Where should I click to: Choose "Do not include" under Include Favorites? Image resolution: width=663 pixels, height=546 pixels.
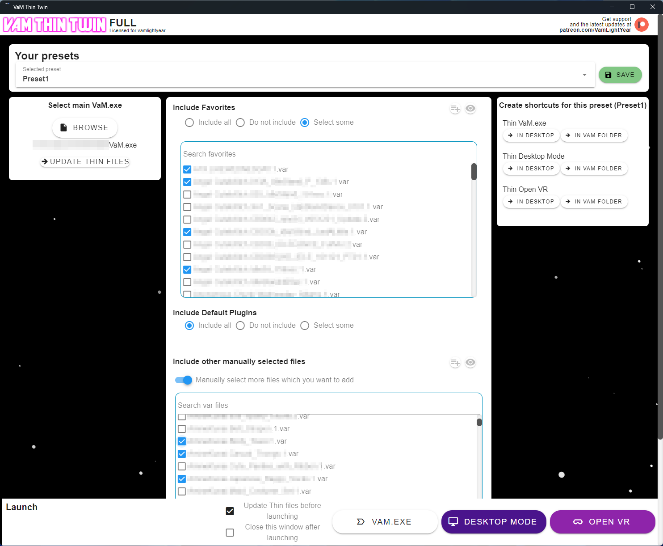(x=240, y=123)
